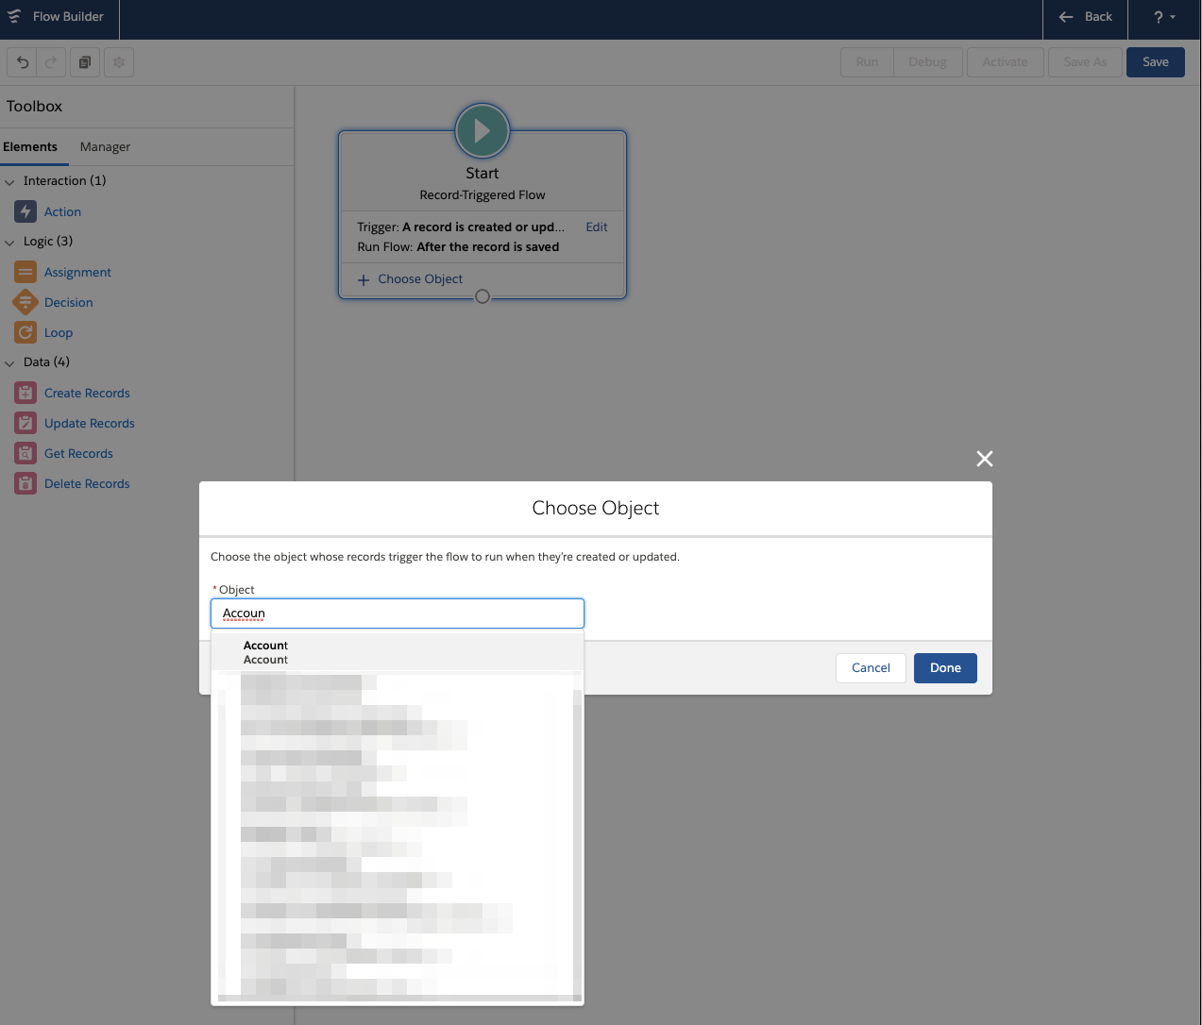Click the Choose Object dialog title

596,508
